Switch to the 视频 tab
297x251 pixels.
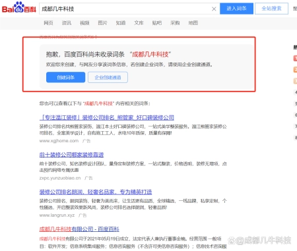coord(84,23)
